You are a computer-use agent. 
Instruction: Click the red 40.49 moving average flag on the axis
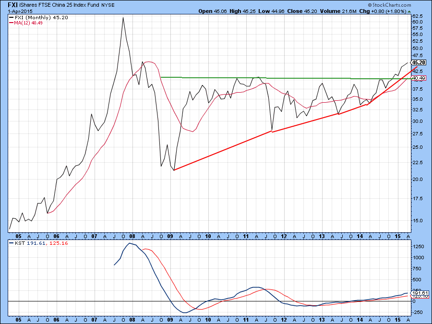pos(419,78)
